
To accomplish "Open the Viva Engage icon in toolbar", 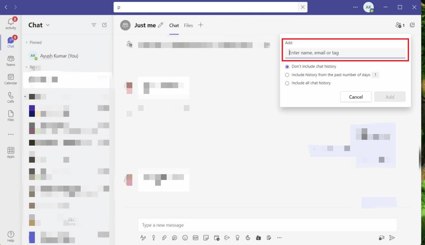I will point(258,238).
